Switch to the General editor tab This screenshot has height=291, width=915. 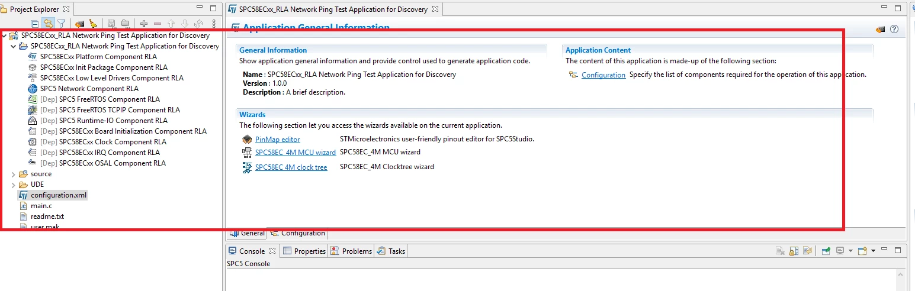tap(247, 233)
